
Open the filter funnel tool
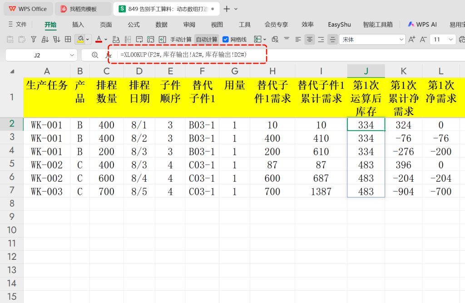coord(34,40)
